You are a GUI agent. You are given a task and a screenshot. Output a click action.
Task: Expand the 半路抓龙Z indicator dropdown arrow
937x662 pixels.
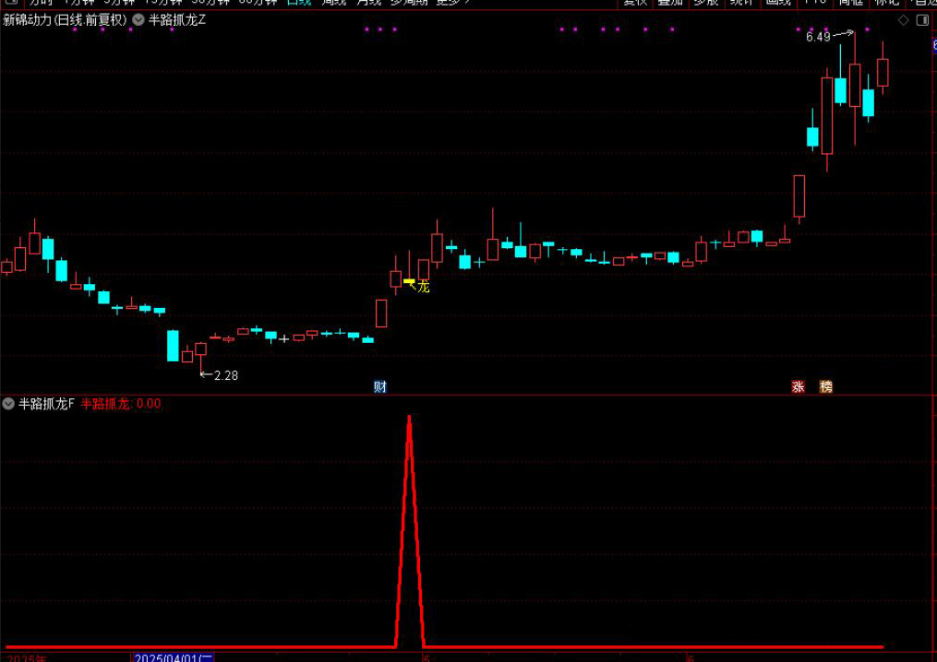point(138,19)
